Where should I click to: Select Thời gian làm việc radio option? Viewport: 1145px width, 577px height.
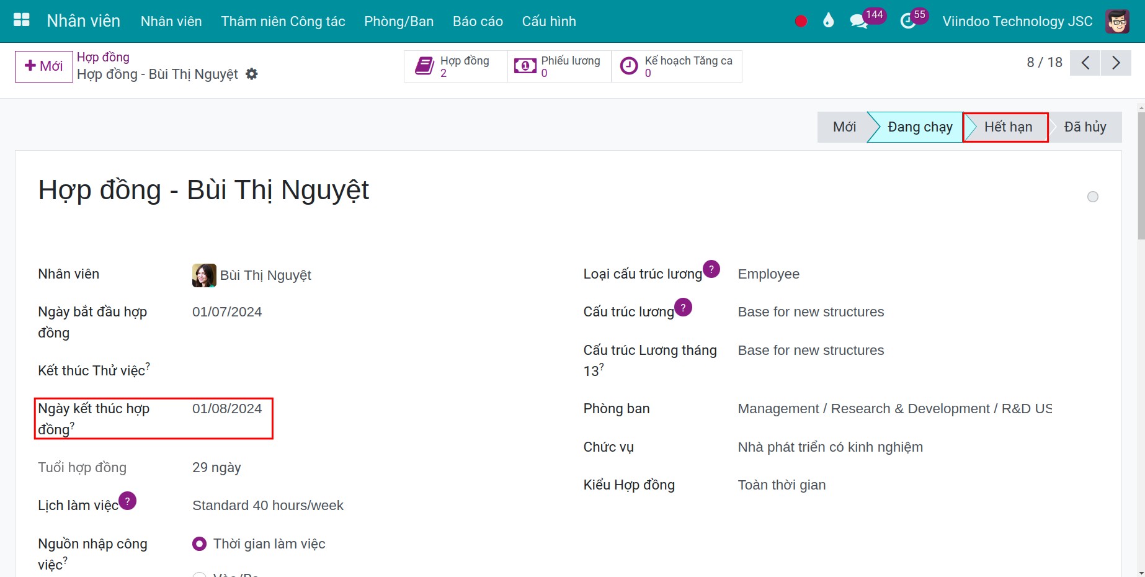coord(199,544)
